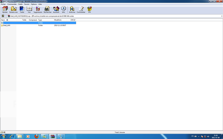Sort files by Nom column header
This screenshot has height=139, width=223.
pos(3,20)
